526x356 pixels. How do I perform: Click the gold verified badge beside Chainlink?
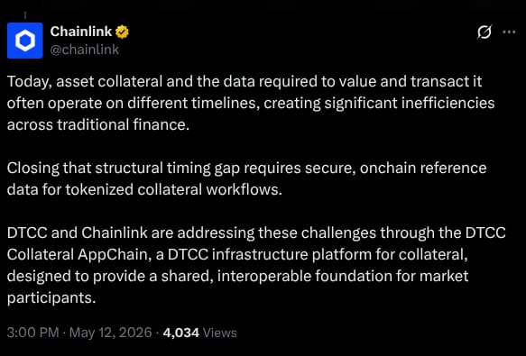(122, 32)
